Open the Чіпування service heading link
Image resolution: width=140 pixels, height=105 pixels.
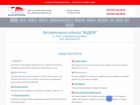79,84
